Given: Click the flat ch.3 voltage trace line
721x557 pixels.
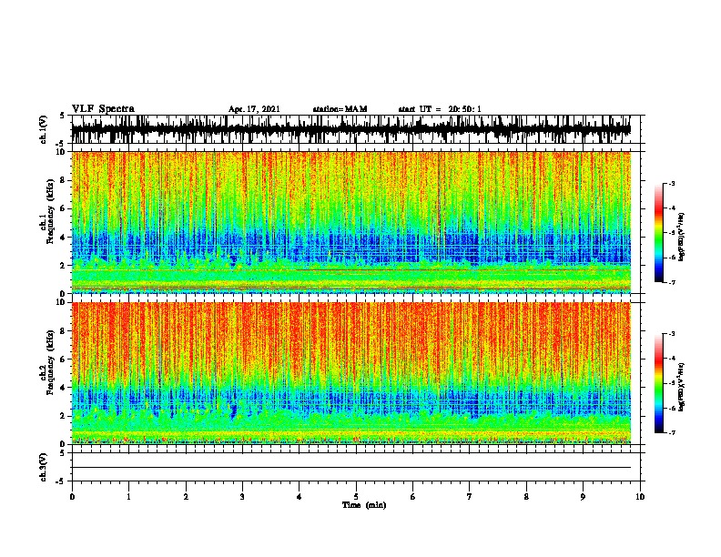Looking at the screenshot, I should coord(350,468).
